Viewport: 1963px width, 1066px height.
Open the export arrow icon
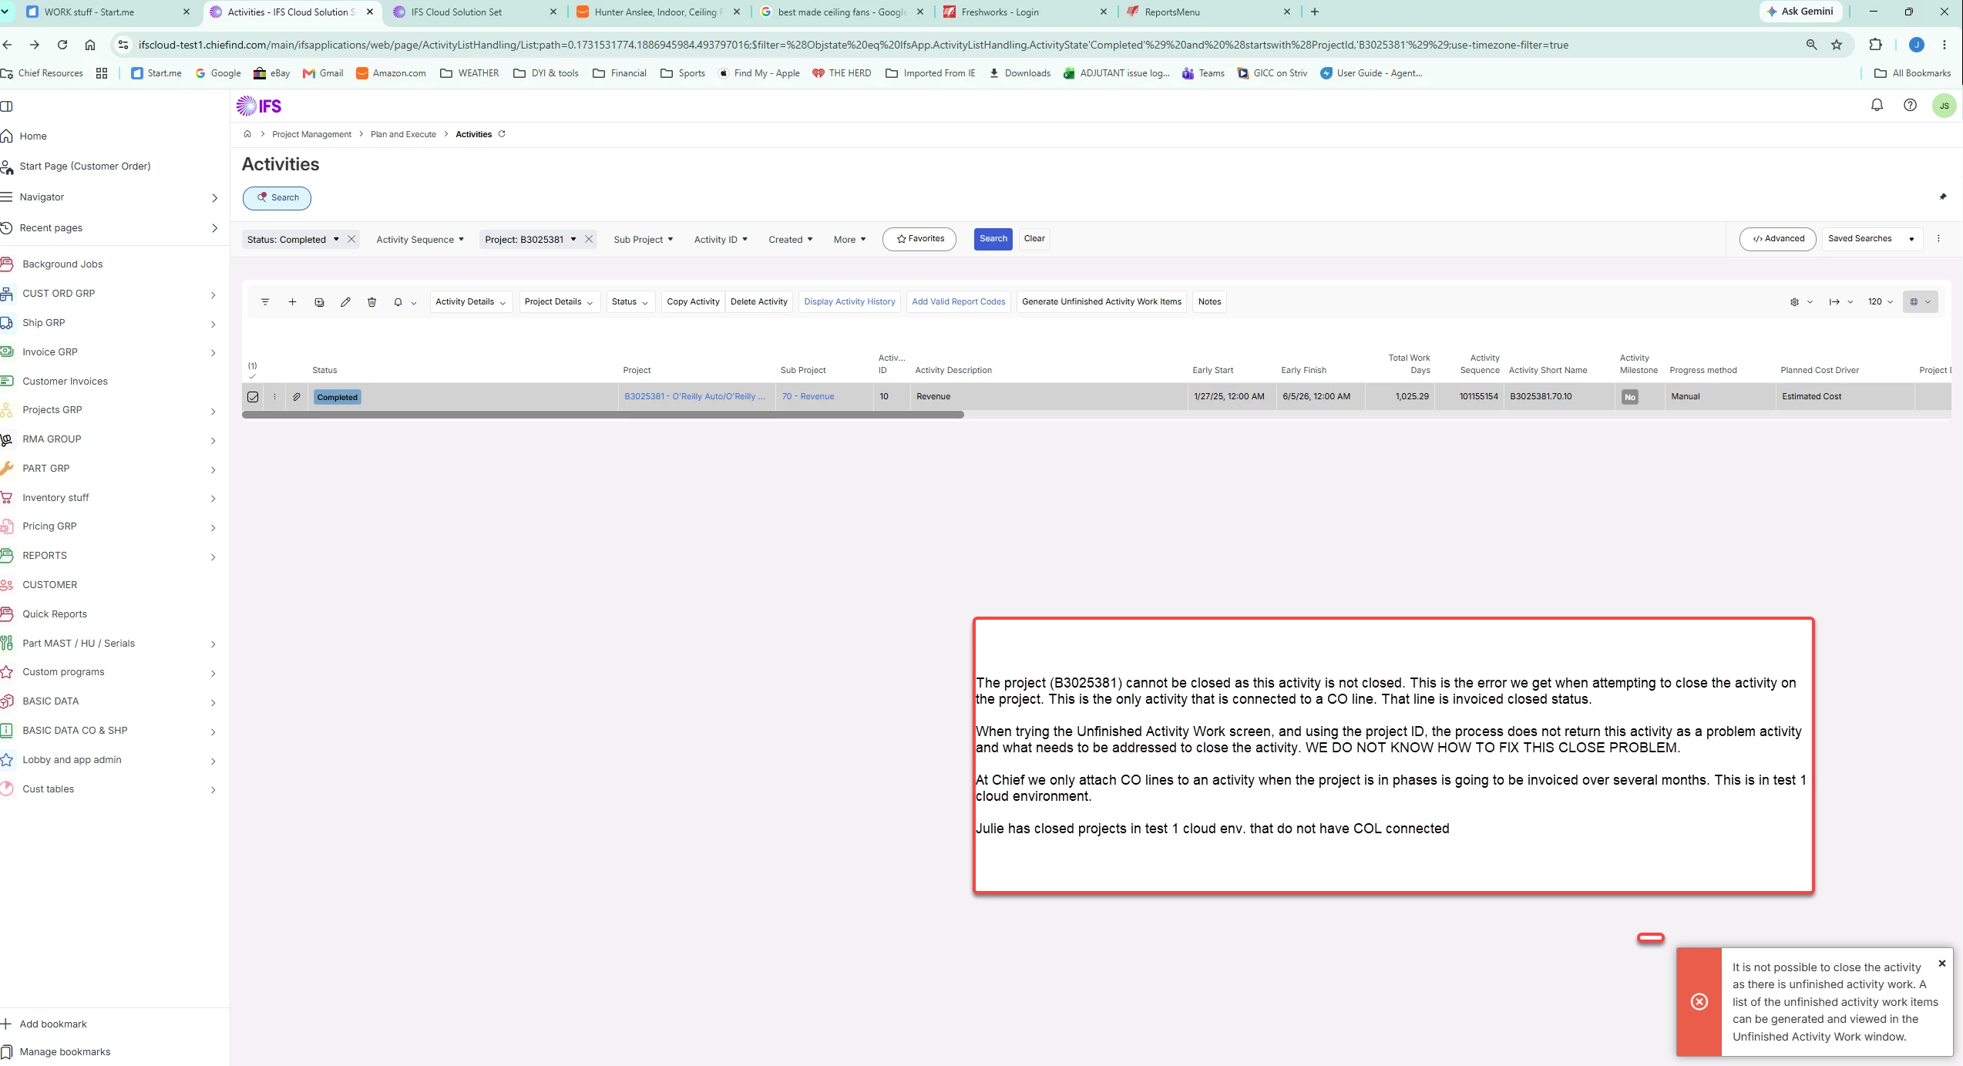(x=1834, y=302)
